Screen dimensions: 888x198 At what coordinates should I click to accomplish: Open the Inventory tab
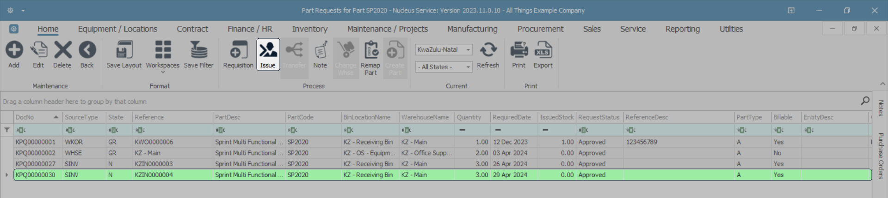point(310,29)
